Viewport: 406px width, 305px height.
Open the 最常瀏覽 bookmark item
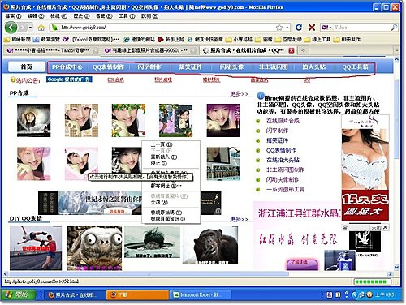46,40
